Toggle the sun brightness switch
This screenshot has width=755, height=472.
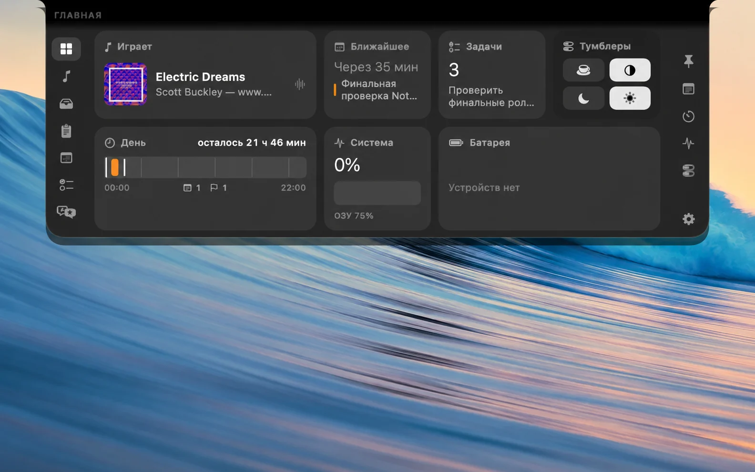click(630, 98)
